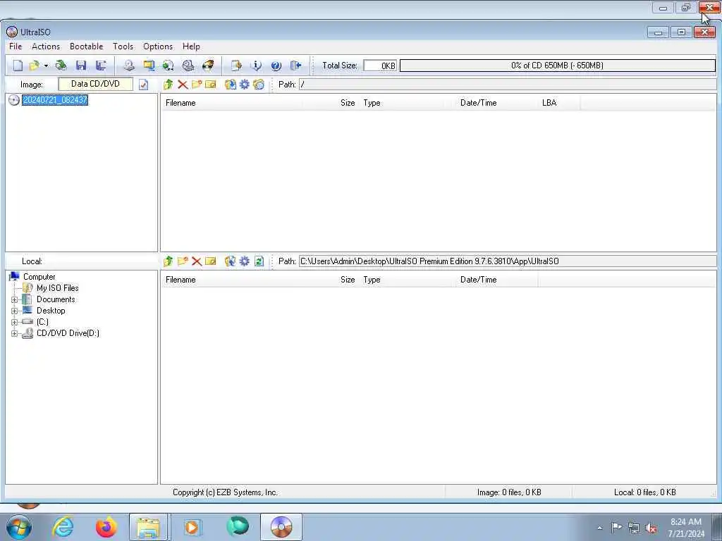This screenshot has height=541, width=722.
Task: Click the Total Size 0KB field
Action: tap(380, 66)
